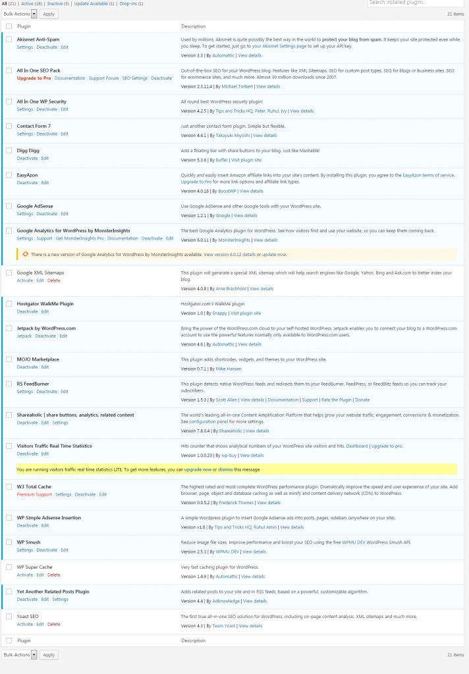Screen dimensions: 469x674
Task: Click the update icon in MonsterInsights notice
Action: click(x=26, y=254)
